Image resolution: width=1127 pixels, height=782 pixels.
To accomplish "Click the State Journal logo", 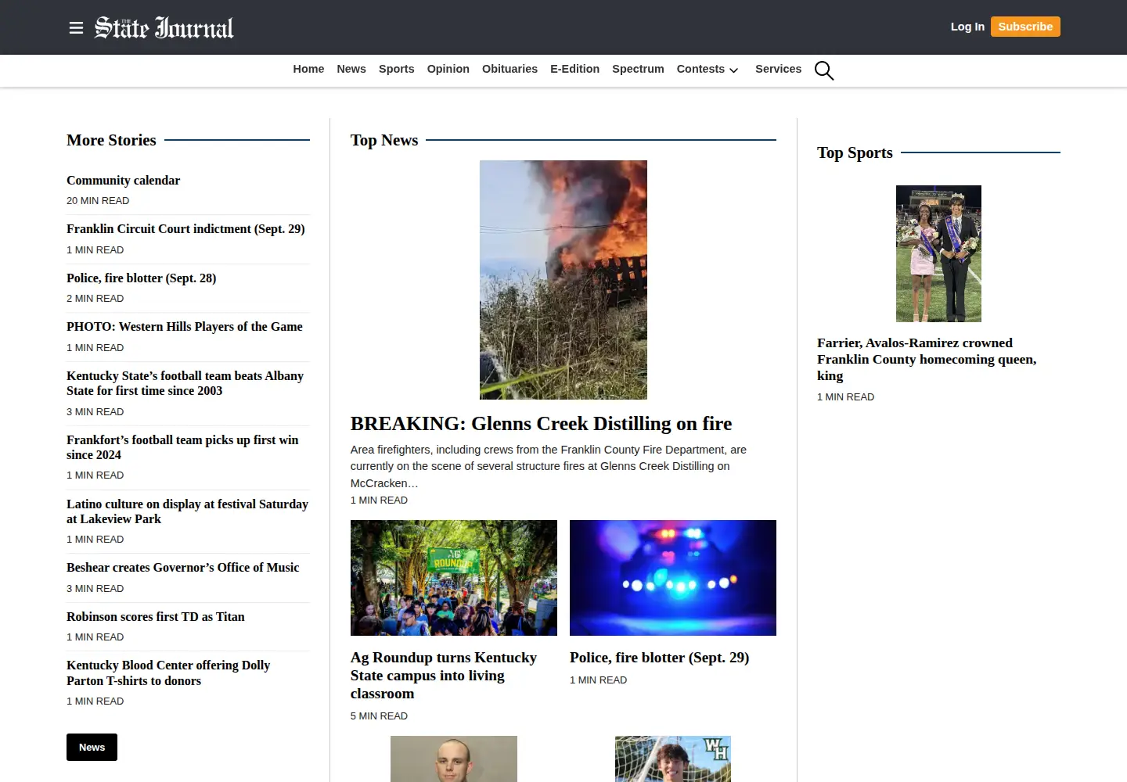I will (x=164, y=27).
